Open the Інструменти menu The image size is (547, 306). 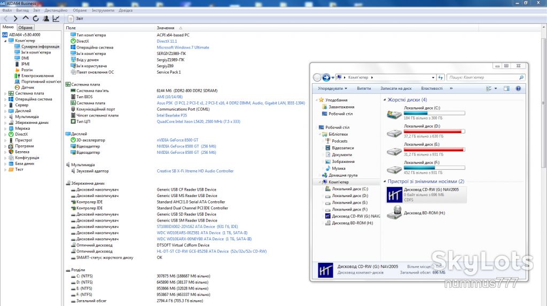coord(103,11)
